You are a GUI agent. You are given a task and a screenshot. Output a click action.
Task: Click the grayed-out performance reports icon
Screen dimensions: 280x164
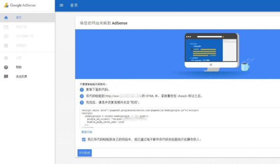tap(6, 45)
